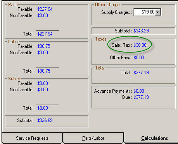Image resolution: width=178 pixels, height=144 pixels.
Task: Click the Parts group heading
Action: pyautogui.click(x=13, y=5)
